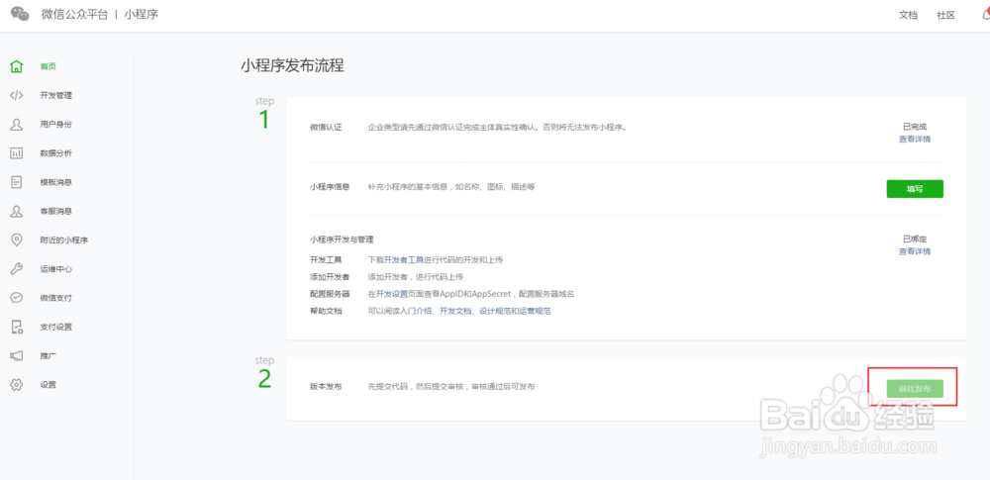Viewport: 990px width, 480px height.
Task: Open the 社区 link in header
Action: [x=945, y=15]
